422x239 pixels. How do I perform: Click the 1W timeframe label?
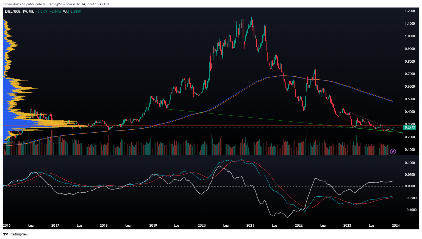point(25,12)
